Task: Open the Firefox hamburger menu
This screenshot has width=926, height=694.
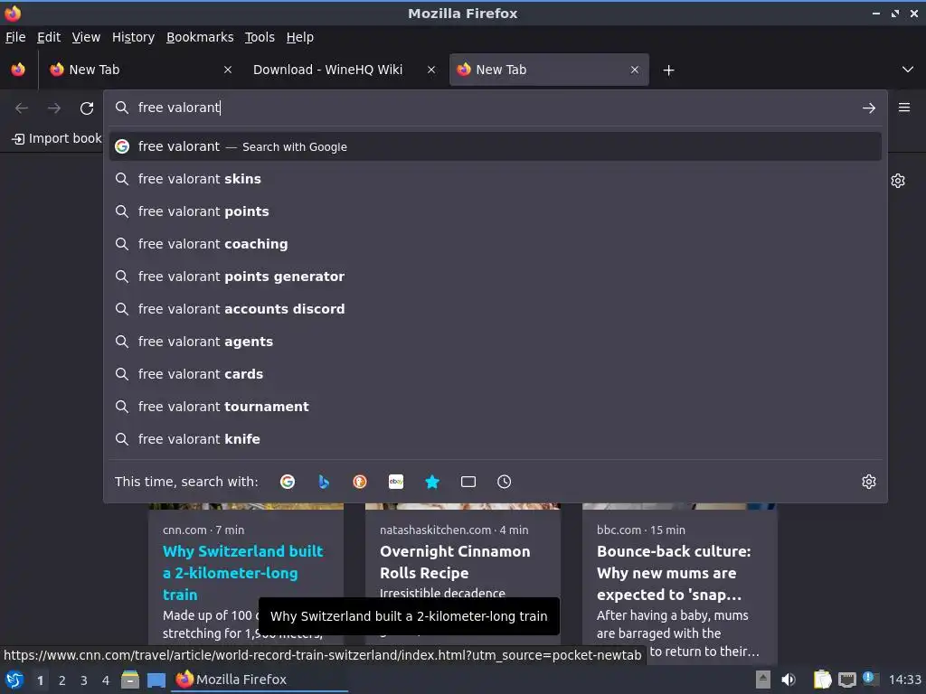Action: click(904, 108)
